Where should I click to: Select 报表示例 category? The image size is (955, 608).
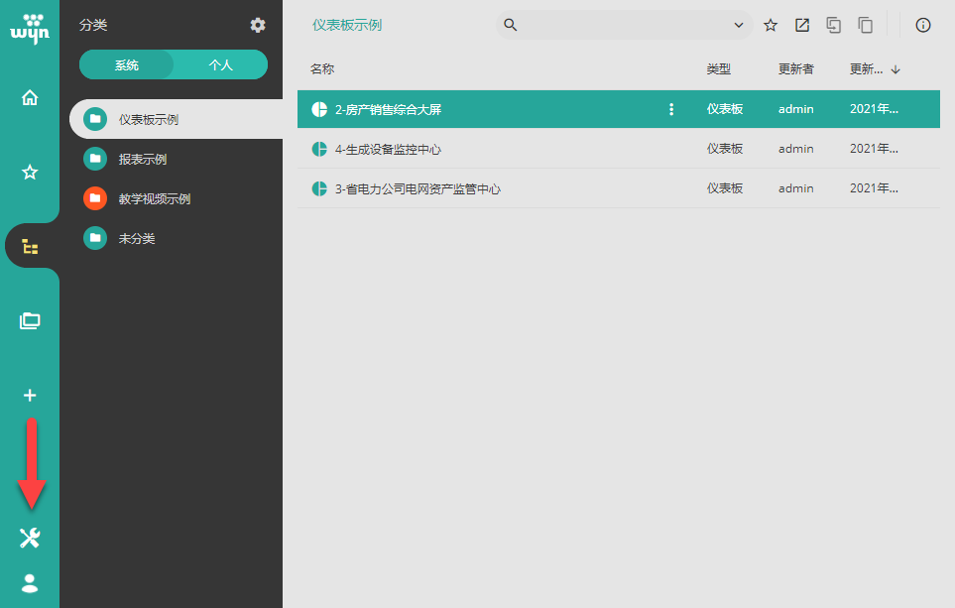click(x=176, y=159)
